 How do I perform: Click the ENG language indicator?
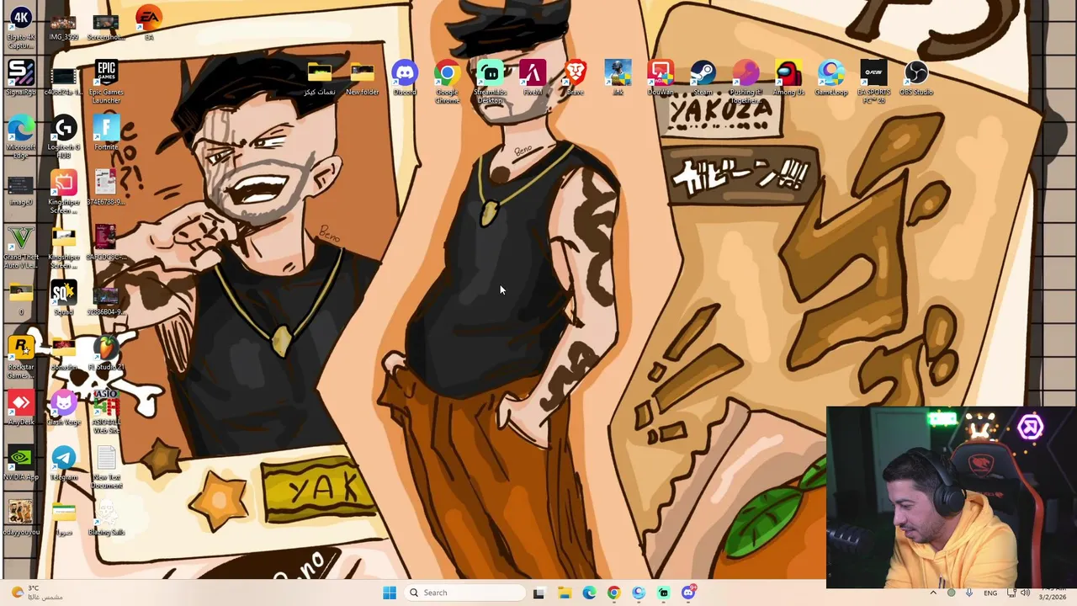(x=990, y=593)
